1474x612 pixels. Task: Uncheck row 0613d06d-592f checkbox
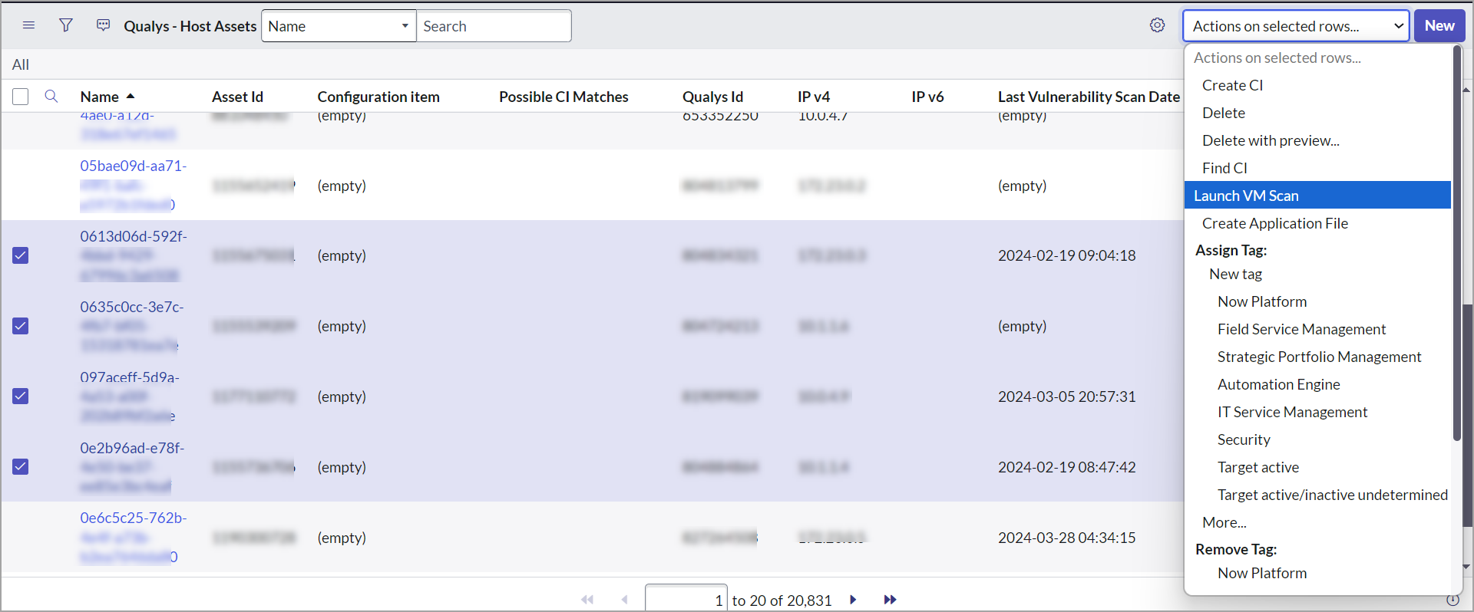pos(21,255)
